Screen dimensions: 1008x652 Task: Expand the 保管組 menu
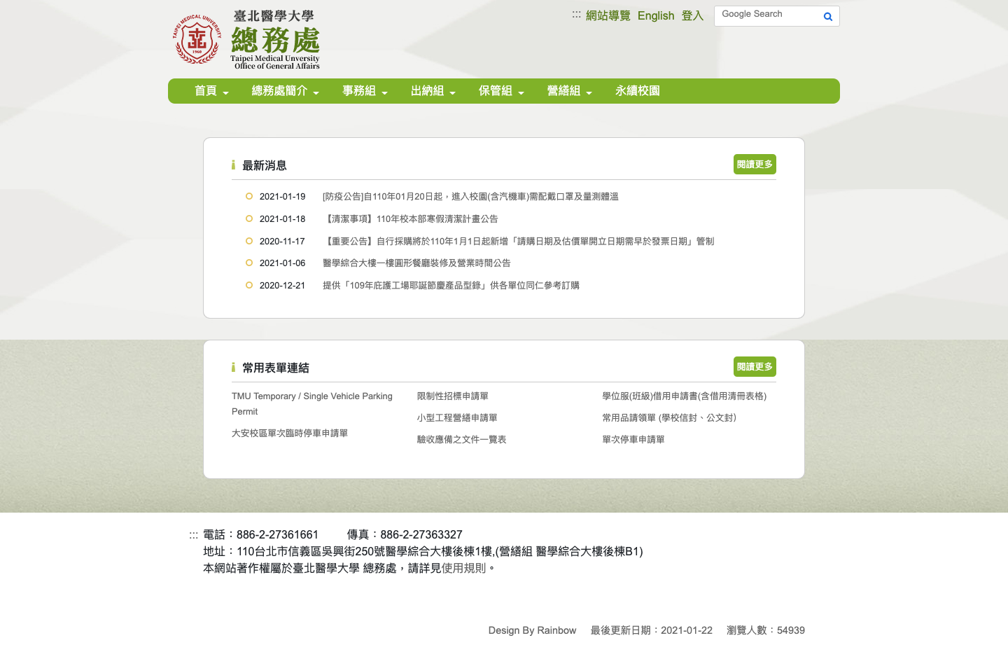point(501,91)
